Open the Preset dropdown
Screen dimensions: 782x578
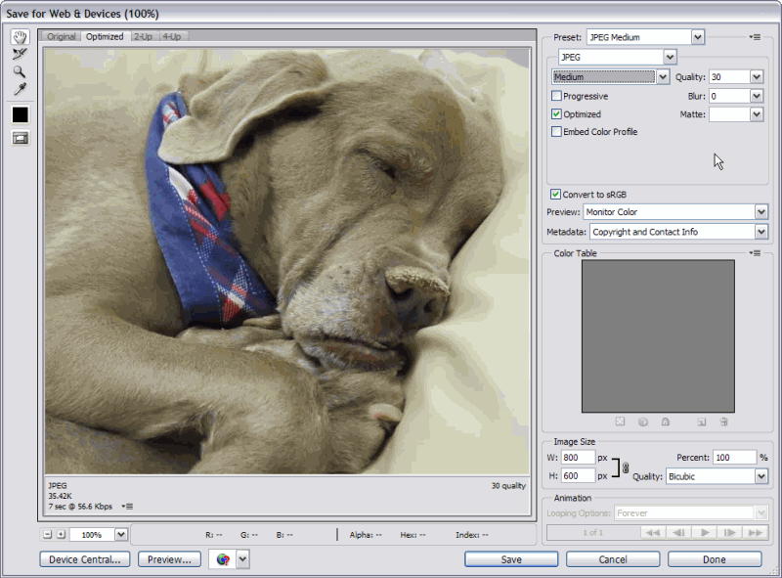coord(697,37)
